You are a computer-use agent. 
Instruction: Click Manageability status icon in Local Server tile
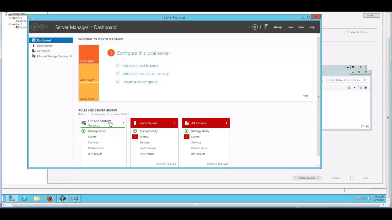(x=135, y=131)
